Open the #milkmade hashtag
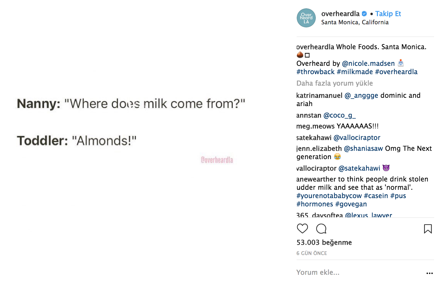The width and height of the screenshot is (445, 285). [355, 72]
